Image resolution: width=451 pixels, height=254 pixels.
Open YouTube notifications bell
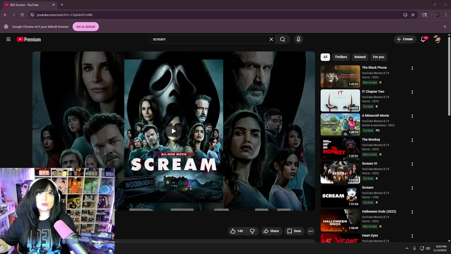(423, 39)
